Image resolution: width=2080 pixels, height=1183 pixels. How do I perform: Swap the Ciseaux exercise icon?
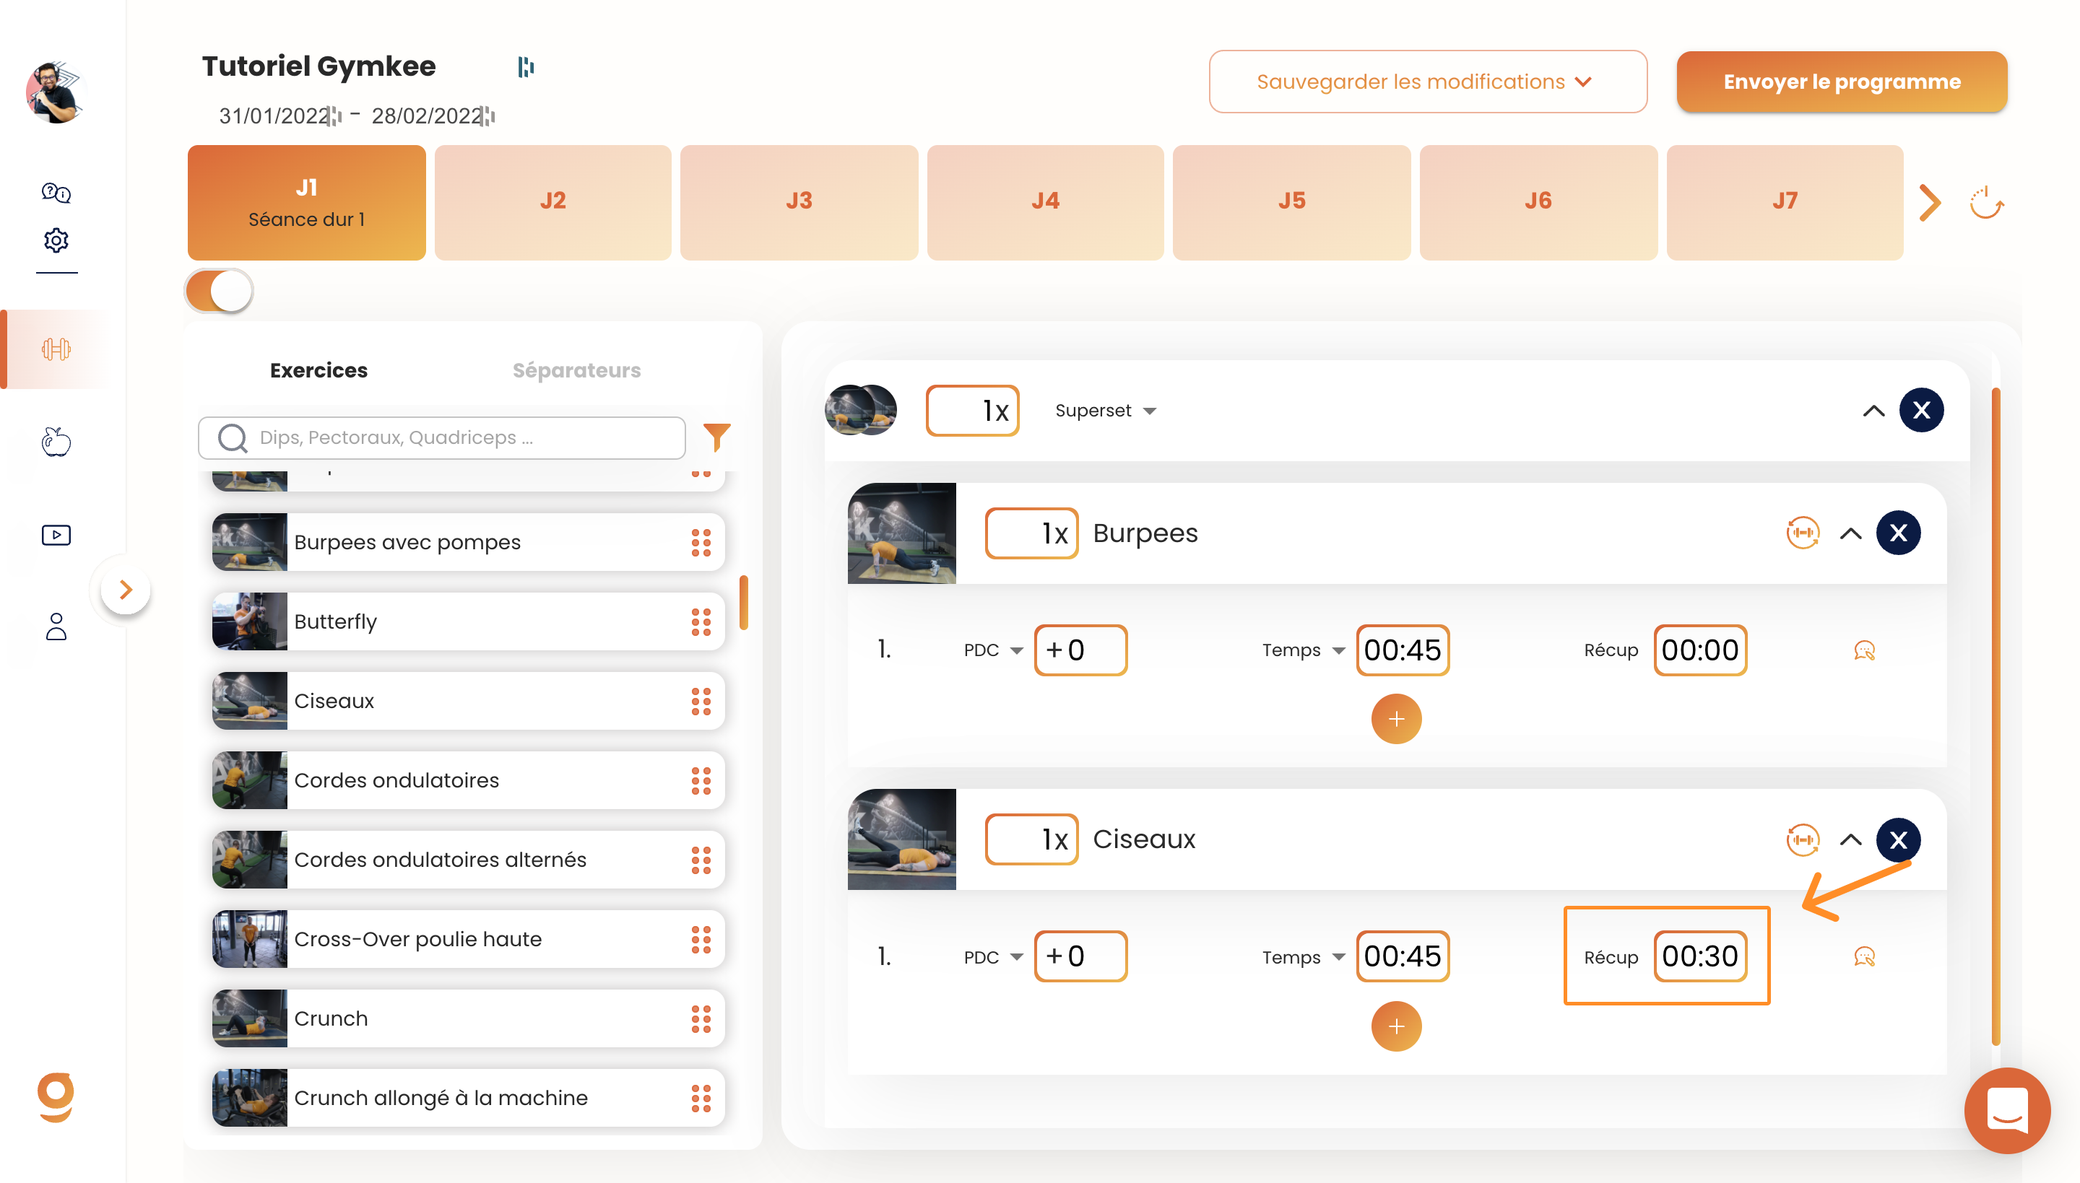click(1802, 839)
